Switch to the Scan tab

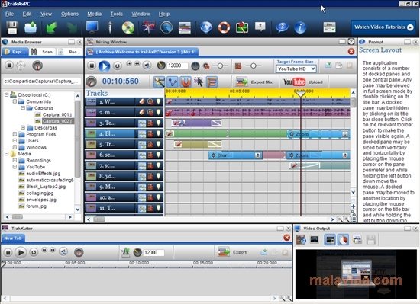[x=42, y=52]
